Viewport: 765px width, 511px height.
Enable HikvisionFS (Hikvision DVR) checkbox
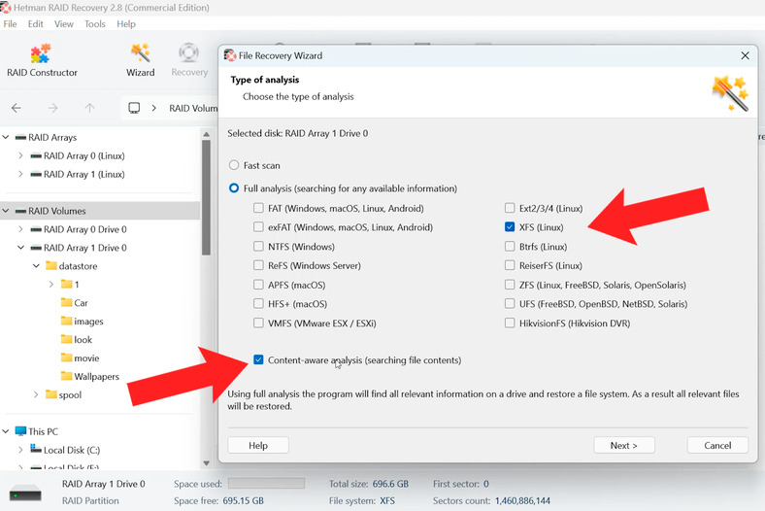pyautogui.click(x=510, y=323)
